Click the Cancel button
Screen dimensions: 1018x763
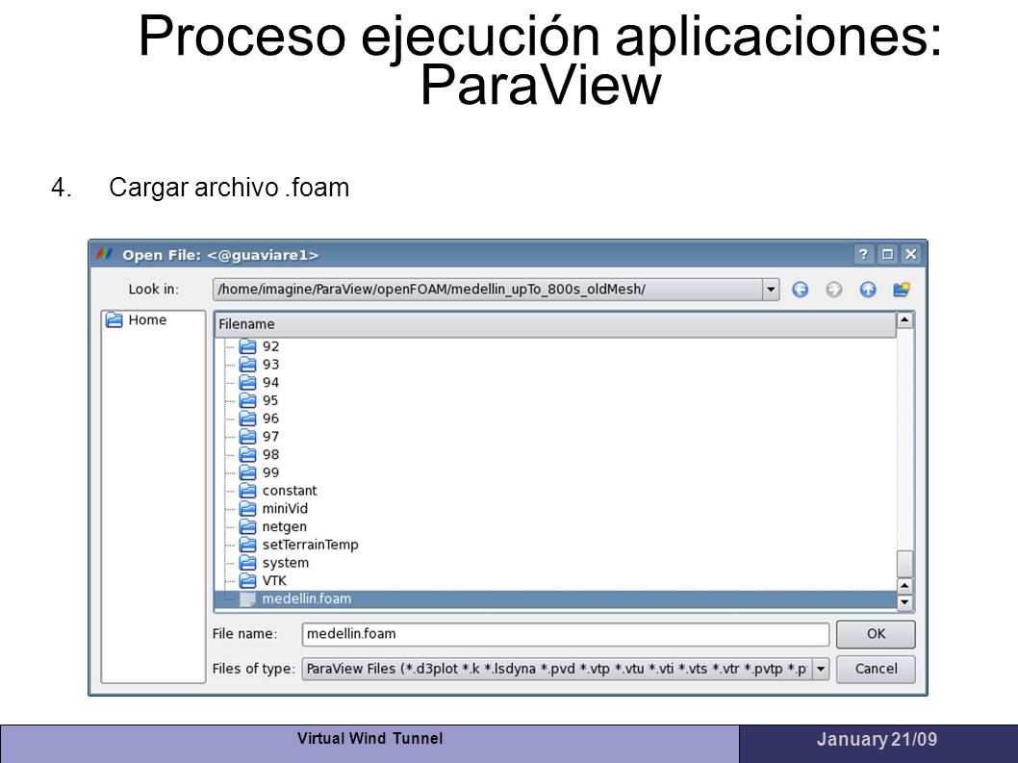coord(876,670)
